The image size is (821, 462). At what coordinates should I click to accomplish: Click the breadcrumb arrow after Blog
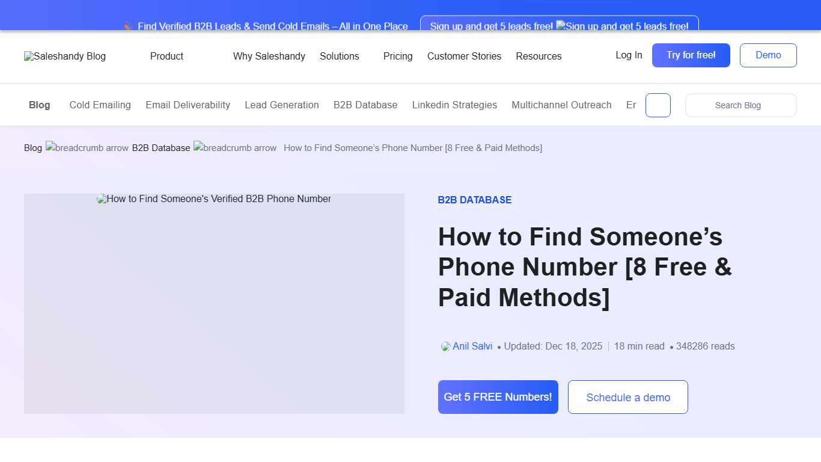coord(87,147)
